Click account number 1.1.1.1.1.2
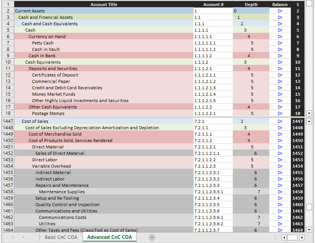Screen dimensions: 315x243 tap(213, 49)
